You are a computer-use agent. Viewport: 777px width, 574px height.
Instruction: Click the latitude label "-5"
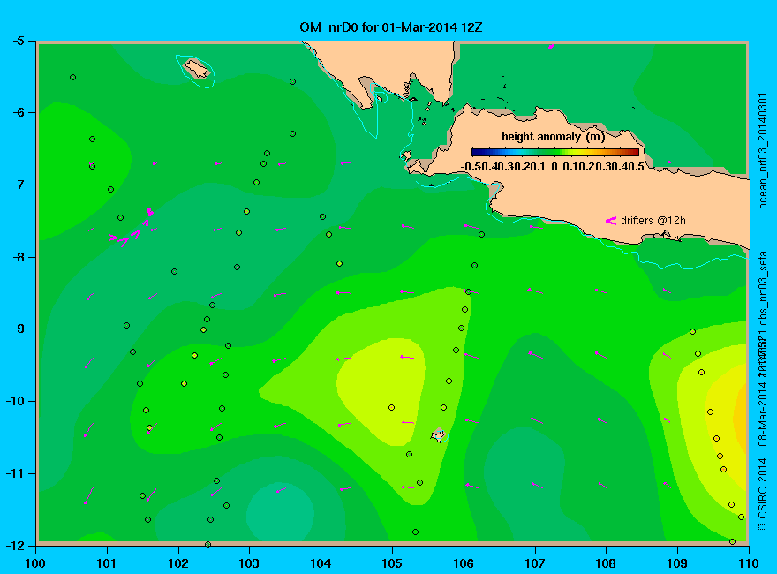tap(19, 41)
